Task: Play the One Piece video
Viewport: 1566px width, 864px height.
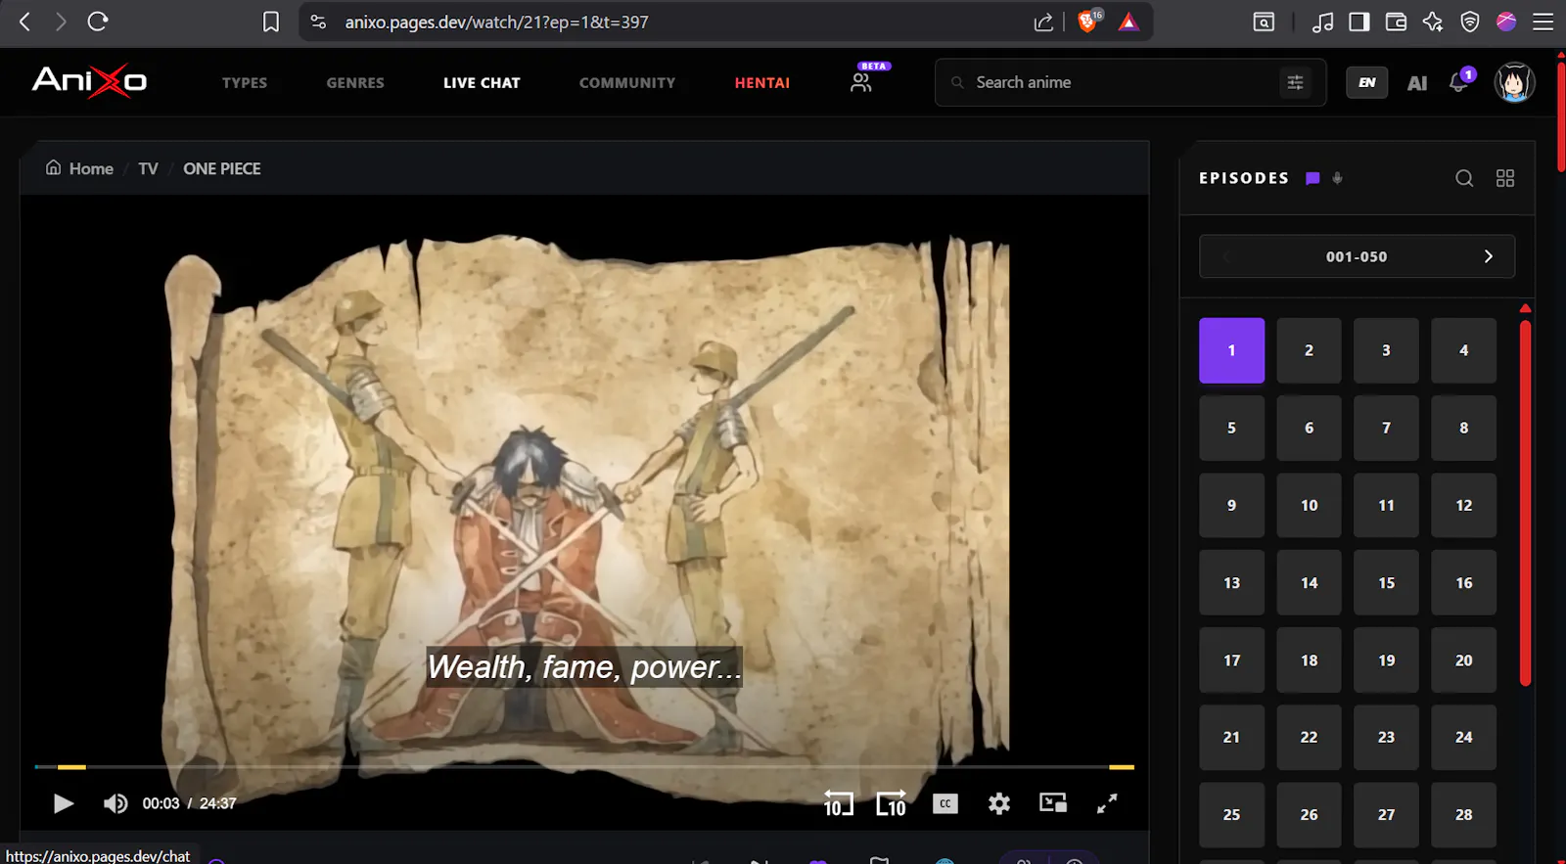Action: (x=64, y=803)
